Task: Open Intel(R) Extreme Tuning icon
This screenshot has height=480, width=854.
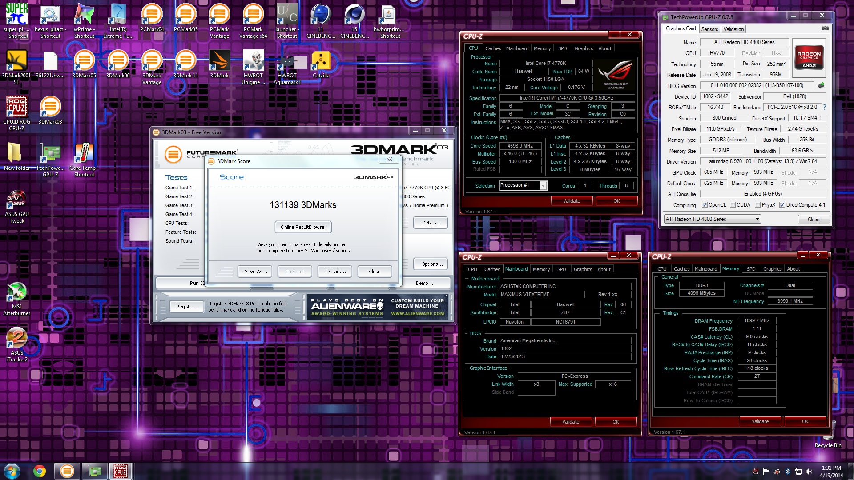Action: pyautogui.click(x=118, y=20)
